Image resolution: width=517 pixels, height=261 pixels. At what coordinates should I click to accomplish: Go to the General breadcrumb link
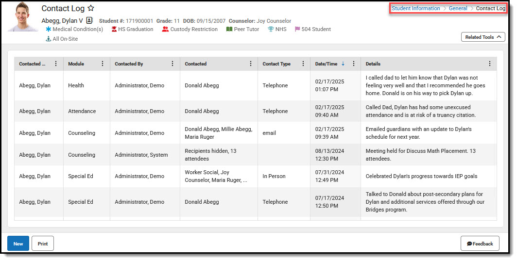click(x=458, y=9)
